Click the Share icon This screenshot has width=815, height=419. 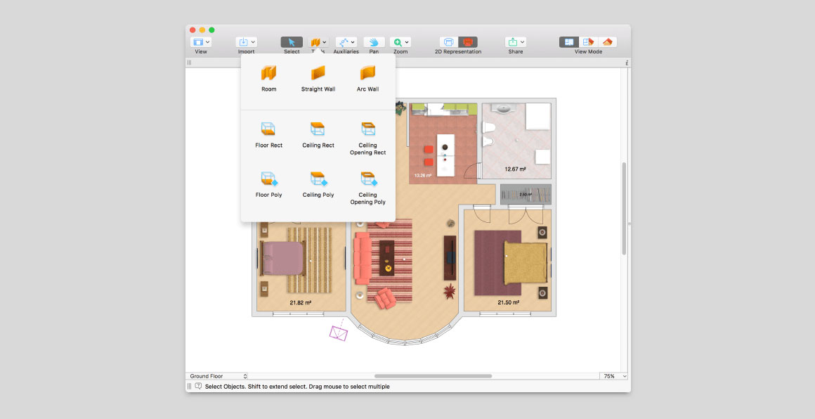(x=512, y=42)
